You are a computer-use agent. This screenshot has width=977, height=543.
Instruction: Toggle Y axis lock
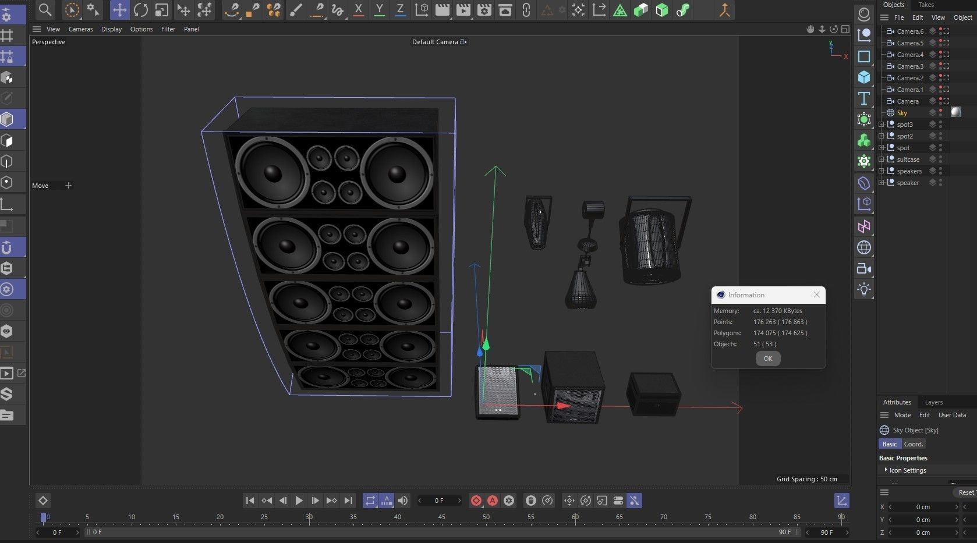380,9
